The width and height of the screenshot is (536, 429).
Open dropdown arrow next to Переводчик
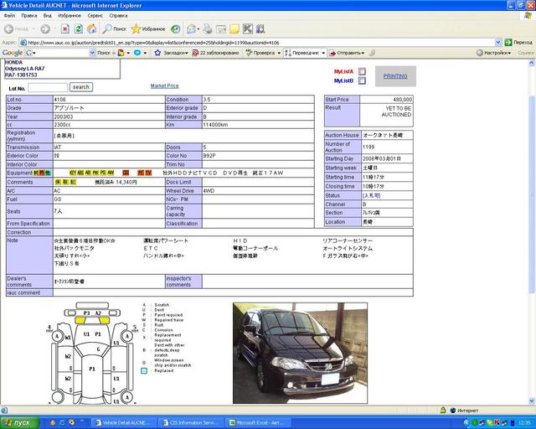pos(323,53)
